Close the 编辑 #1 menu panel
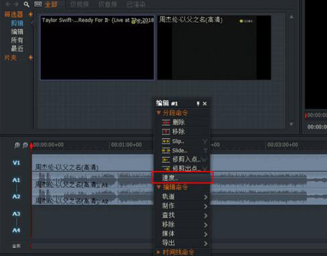Screen dimensions: 327x256 pos(205,104)
